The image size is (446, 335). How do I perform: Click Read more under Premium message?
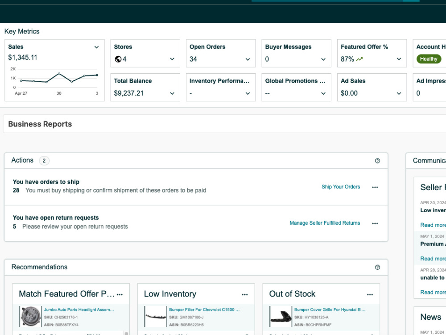tap(433, 259)
